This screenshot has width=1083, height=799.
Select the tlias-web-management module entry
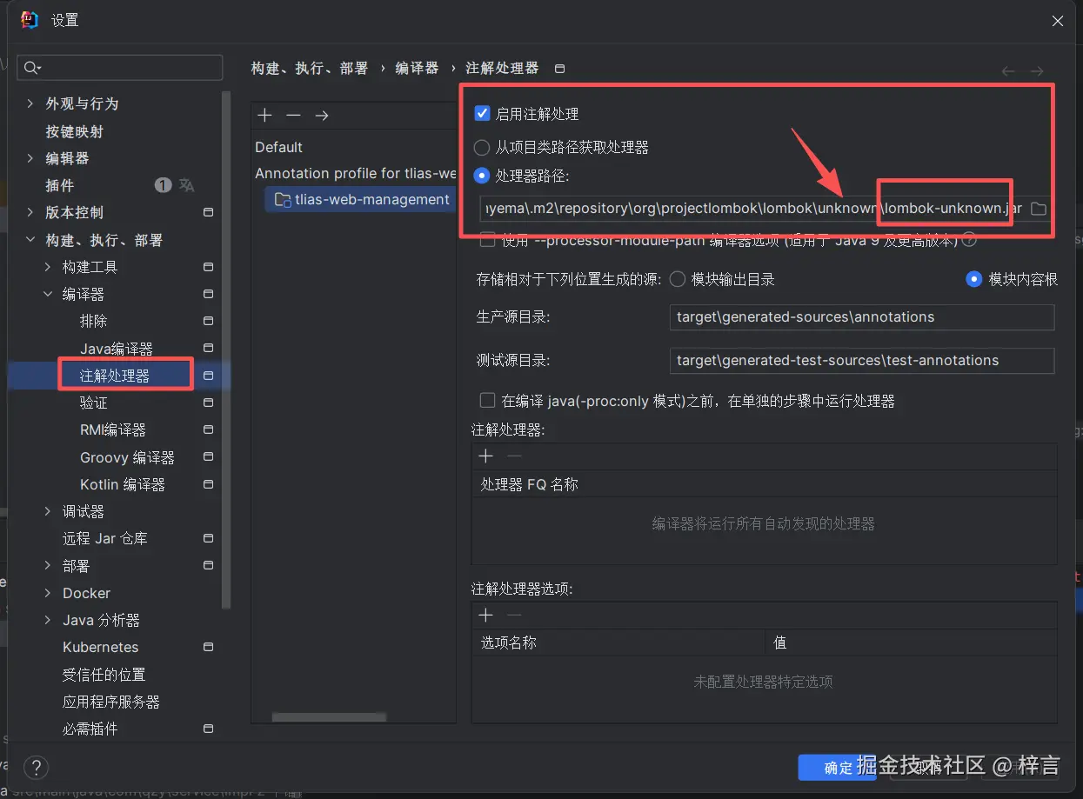[x=360, y=200]
